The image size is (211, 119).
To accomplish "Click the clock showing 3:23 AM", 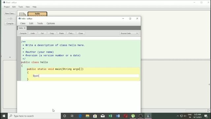I will coord(197,116).
